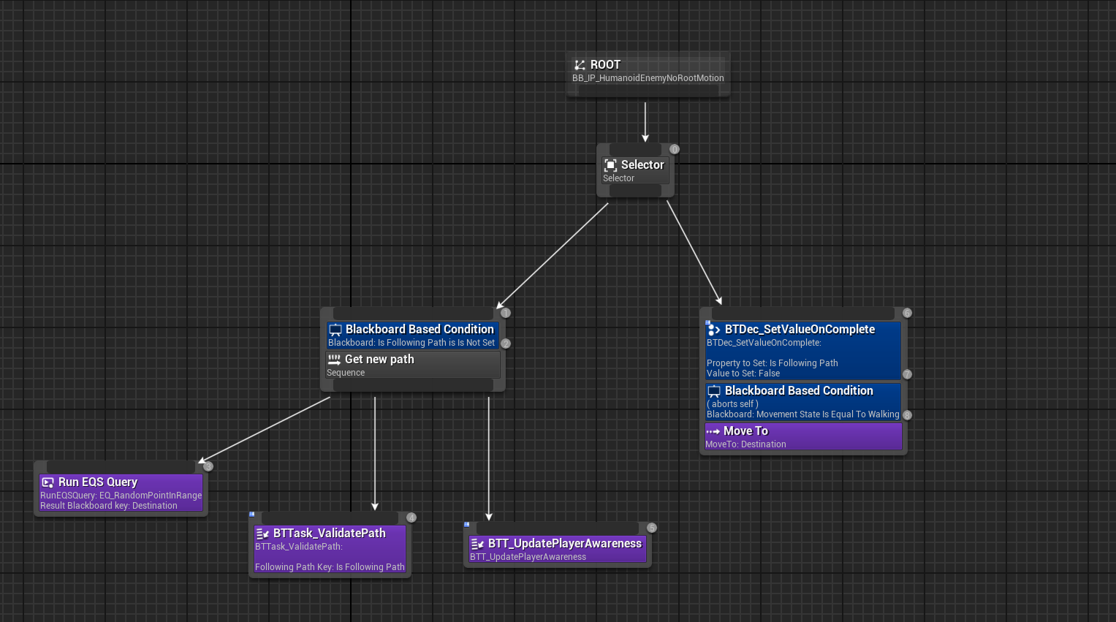
Task: Select the Run EQS Query task
Action: point(121,493)
